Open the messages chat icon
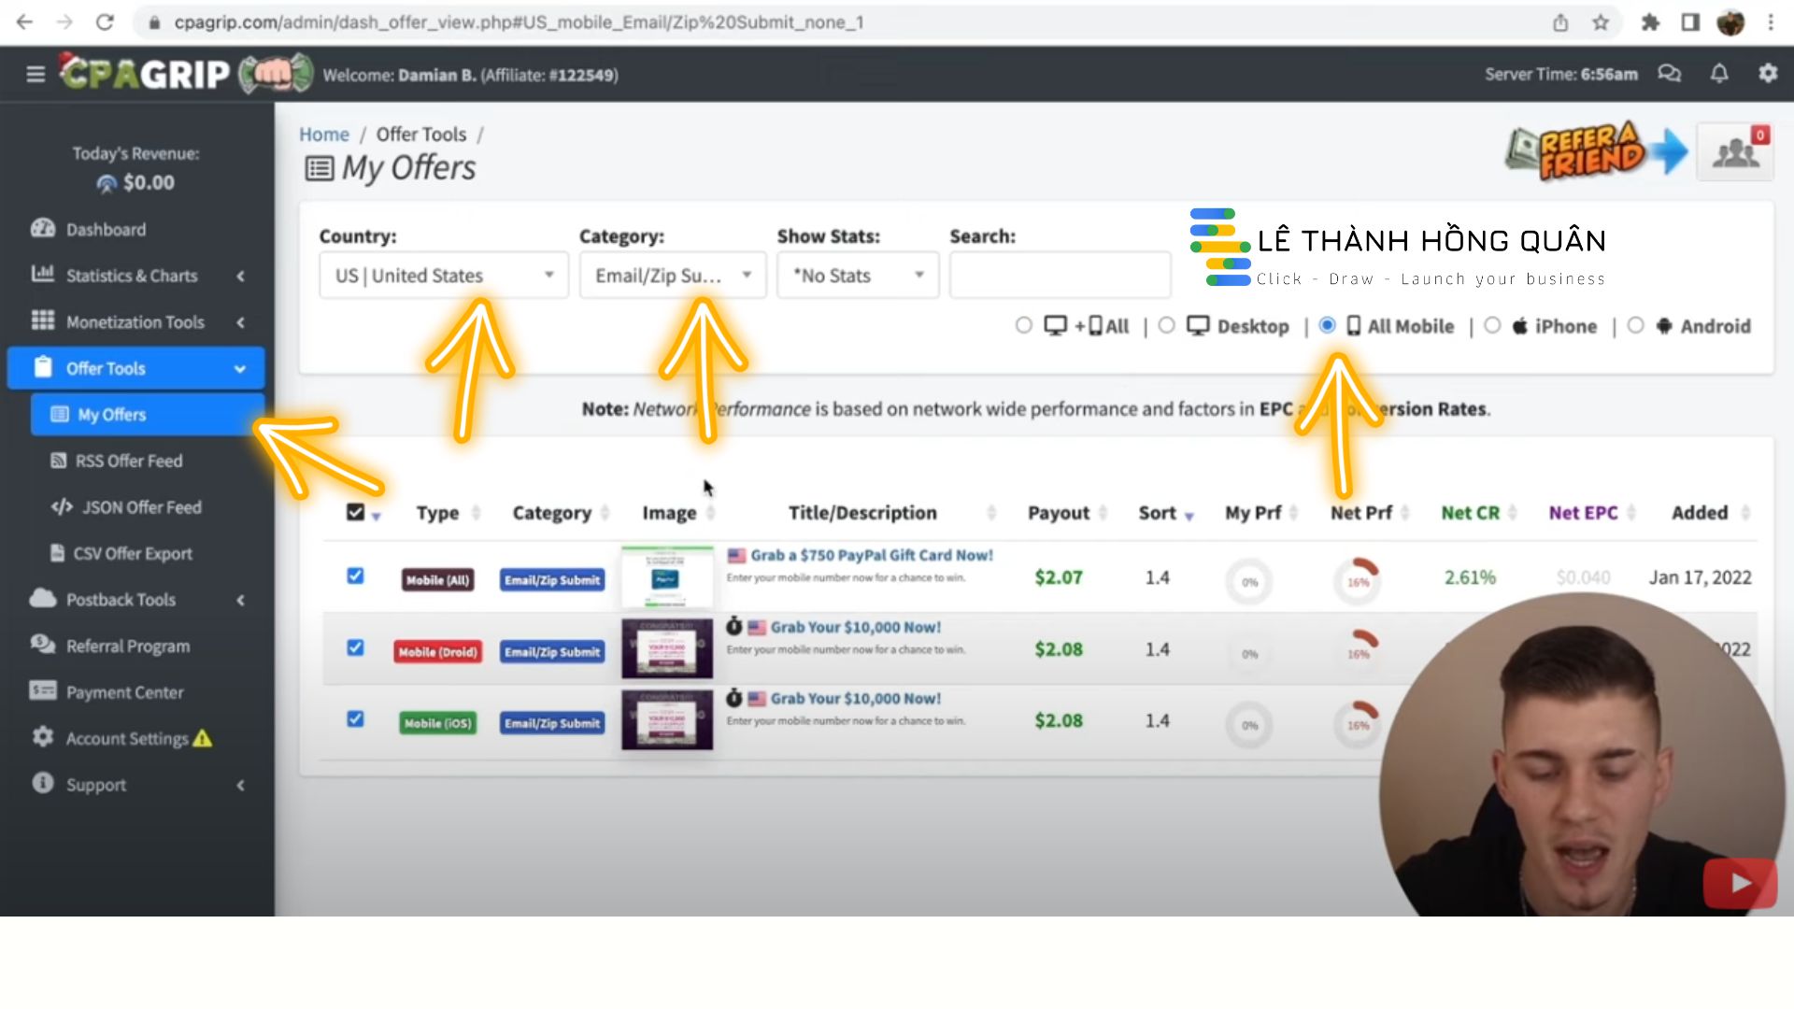Screen dimensions: 1794x1009 [x=1670, y=74]
